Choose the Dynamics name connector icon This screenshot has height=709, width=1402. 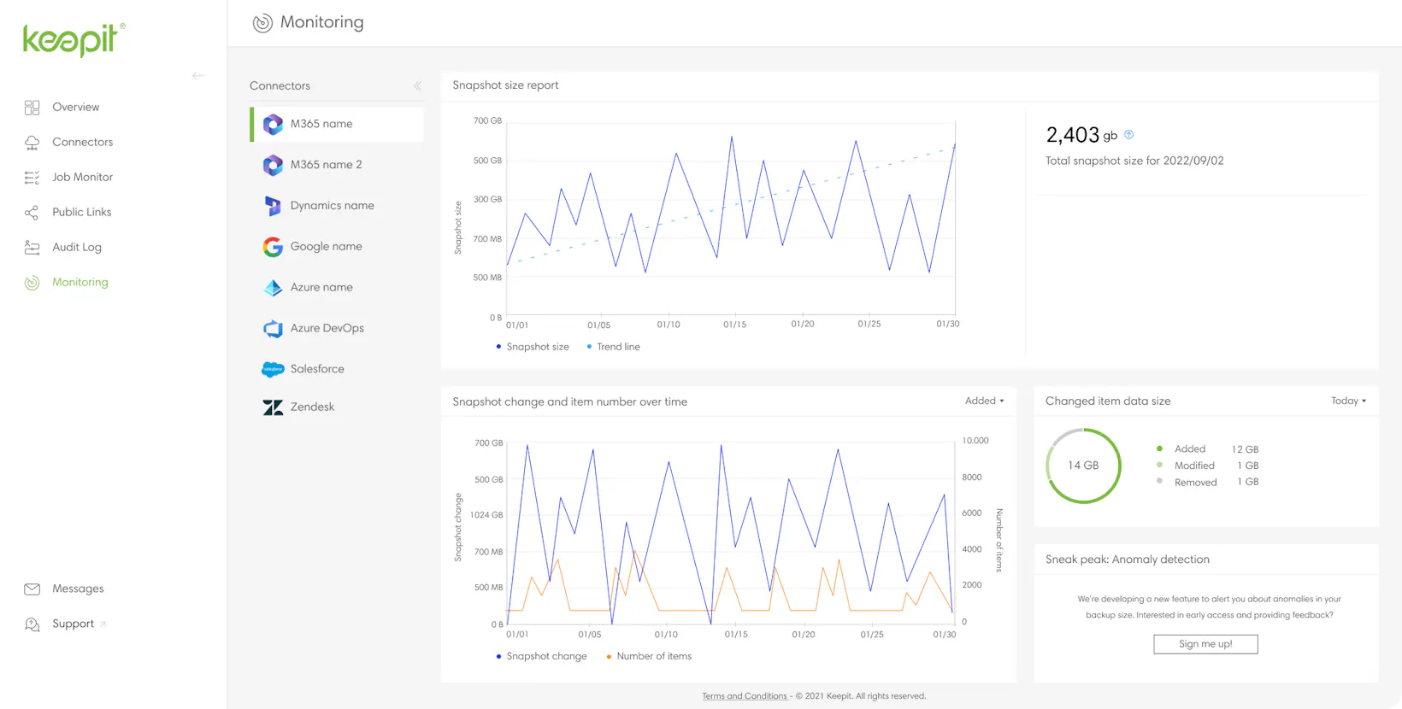[x=273, y=206]
